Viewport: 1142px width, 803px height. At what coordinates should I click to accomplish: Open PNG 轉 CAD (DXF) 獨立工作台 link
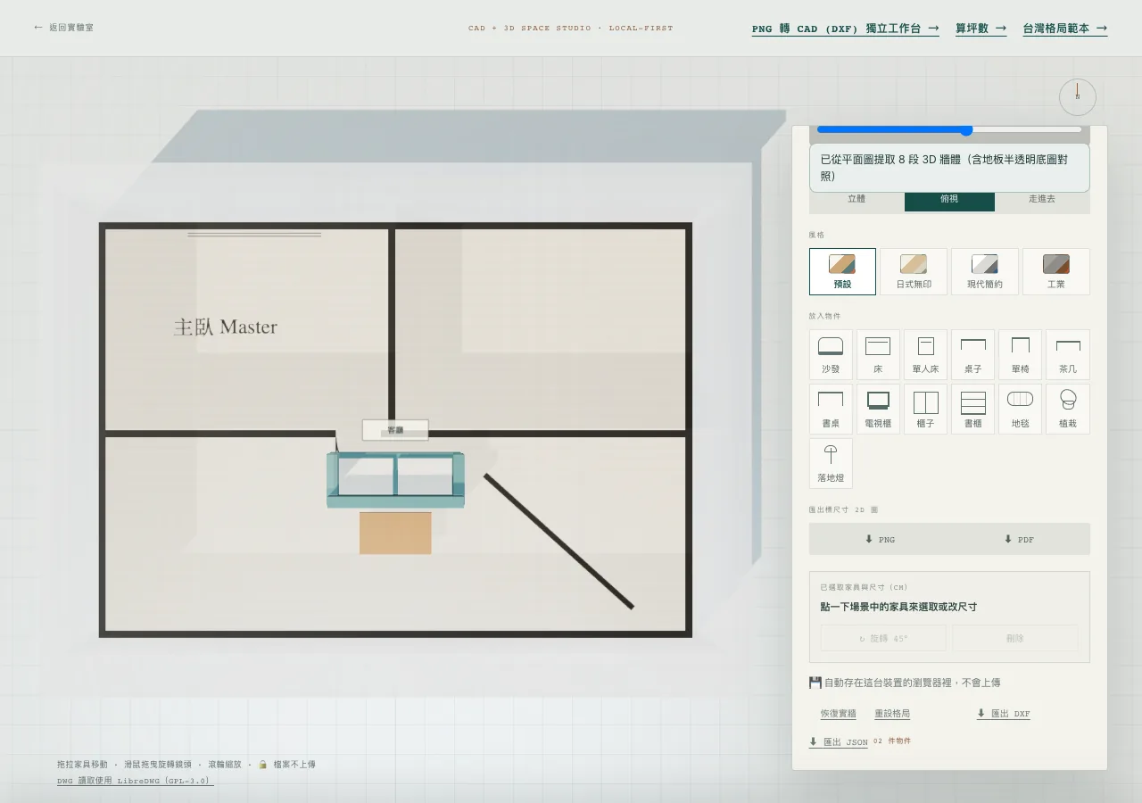(845, 29)
